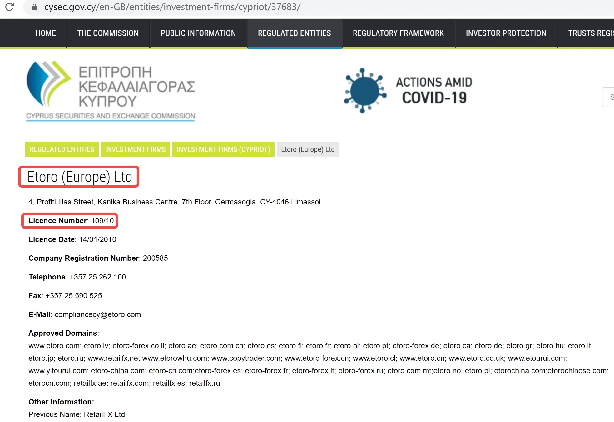The height and width of the screenshot is (422, 614).
Task: Reload the page with the refresh icon
Action: [10, 7]
